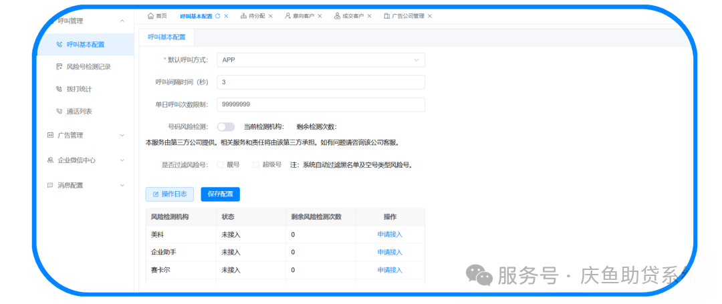This screenshot has width=722, height=304.
Task: Close the 成交客户 tab
Action: pyautogui.click(x=369, y=15)
